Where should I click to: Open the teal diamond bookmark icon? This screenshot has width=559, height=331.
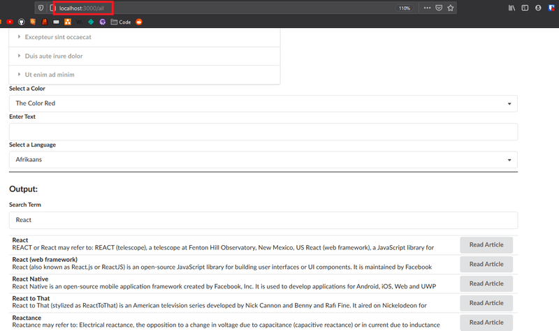pyautogui.click(x=91, y=22)
